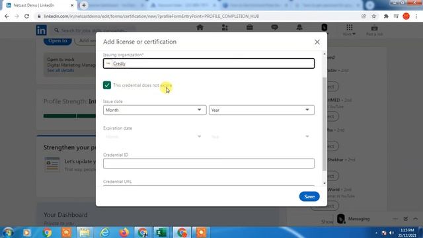423x238 pixels.
Task: Open the 'See all details' link
Action: point(60,71)
